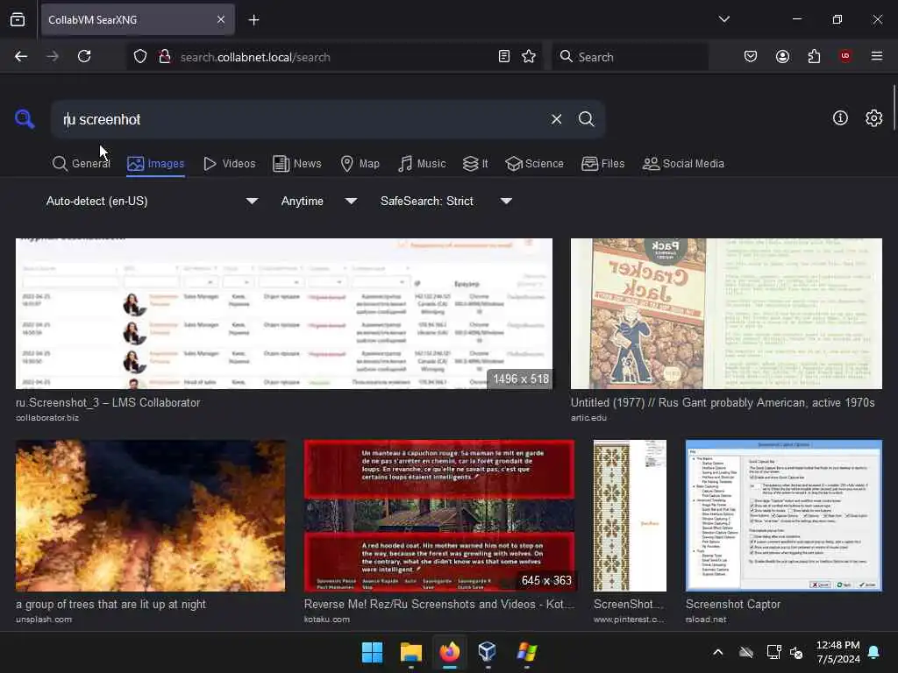Open File Explorer from taskbar

click(410, 652)
